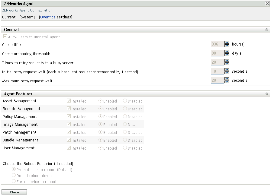Decrease Cache orphaning threshold with down arrow
Screen dimensions: 271x196
pyautogui.click(x=227, y=55)
